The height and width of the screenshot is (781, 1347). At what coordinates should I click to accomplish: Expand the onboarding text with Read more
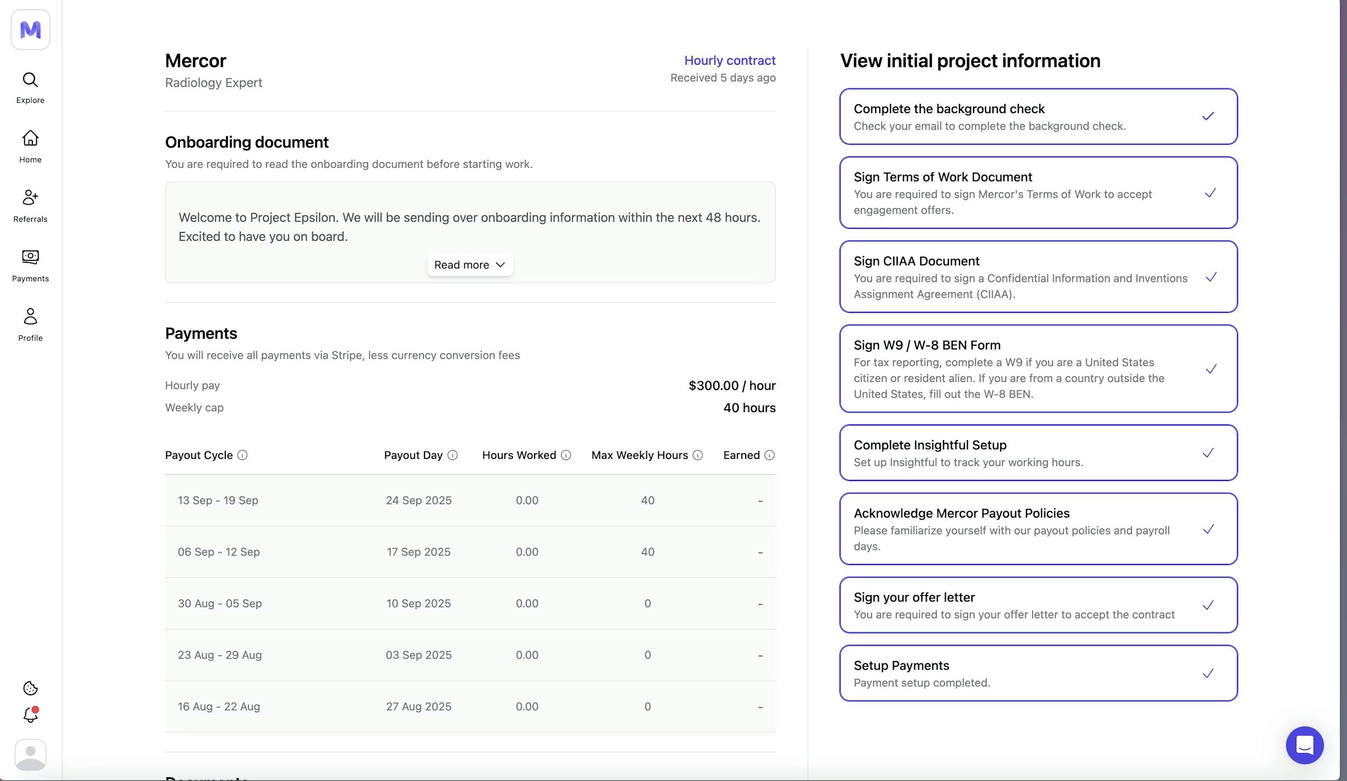tap(469, 264)
